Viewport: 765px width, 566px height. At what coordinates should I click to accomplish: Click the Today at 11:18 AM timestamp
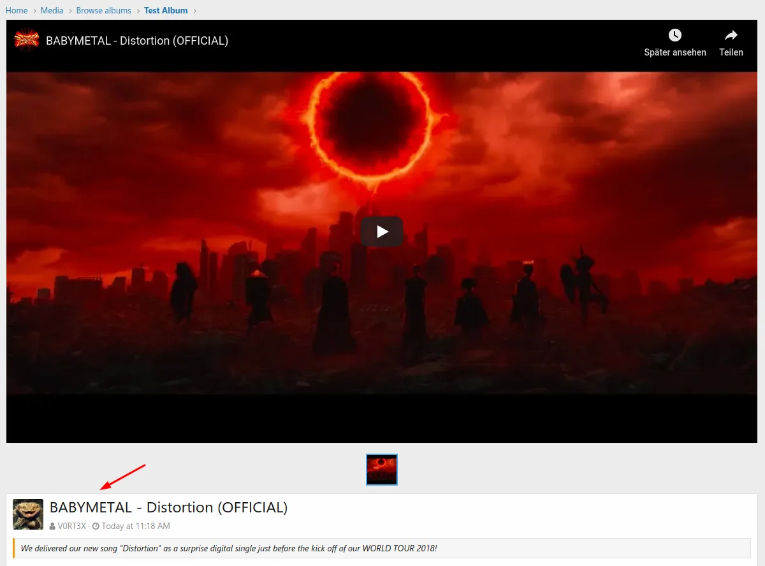[136, 526]
